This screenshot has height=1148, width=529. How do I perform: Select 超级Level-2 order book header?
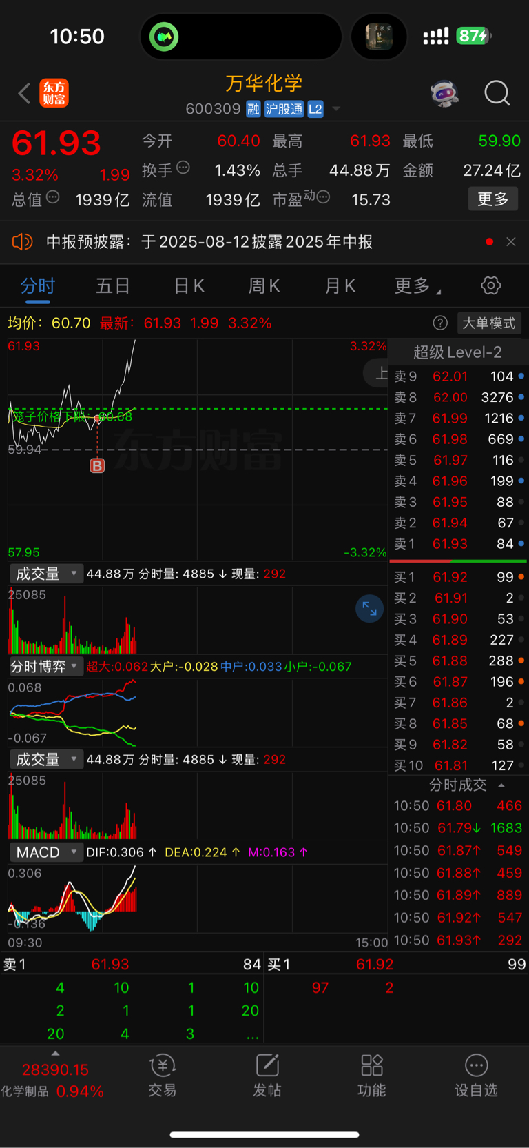pyautogui.click(x=457, y=352)
